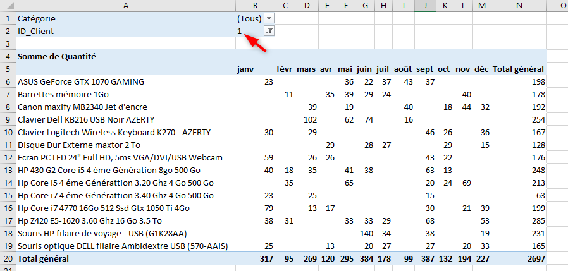Click Clavier Dell mars value 102

coord(310,120)
